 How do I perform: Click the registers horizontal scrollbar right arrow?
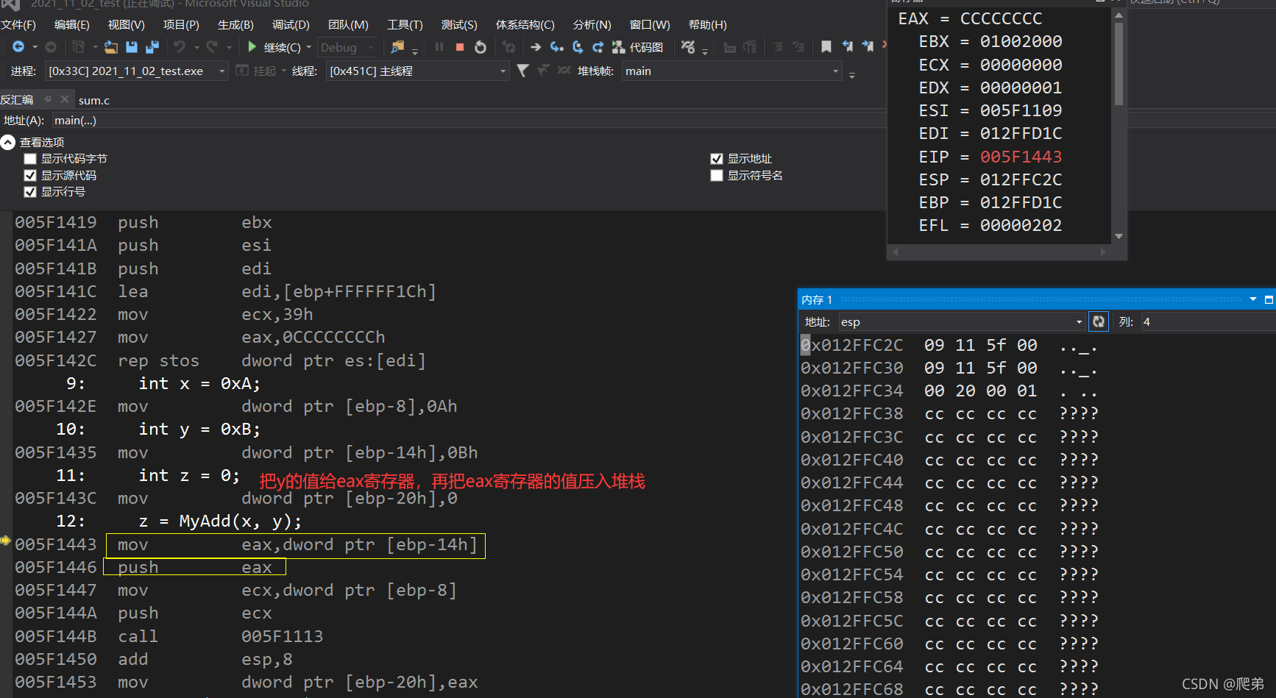coord(1103,252)
